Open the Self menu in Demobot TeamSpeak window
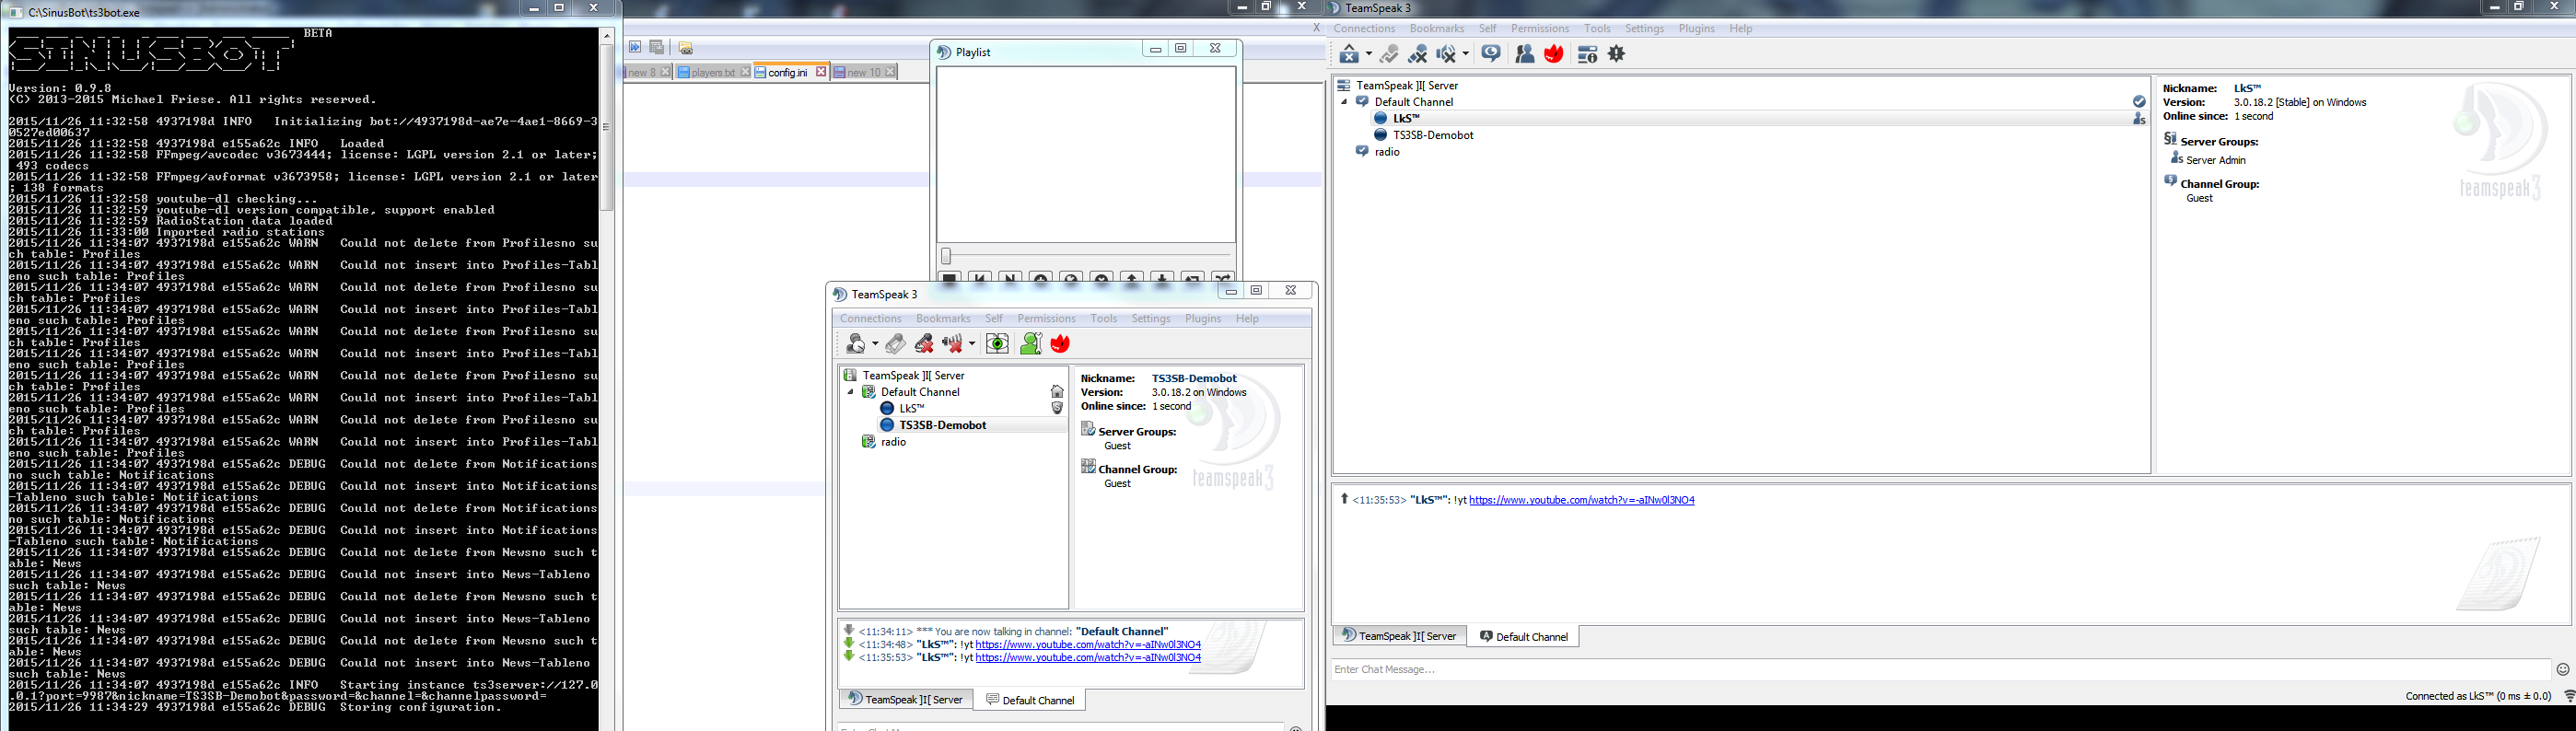 click(994, 319)
